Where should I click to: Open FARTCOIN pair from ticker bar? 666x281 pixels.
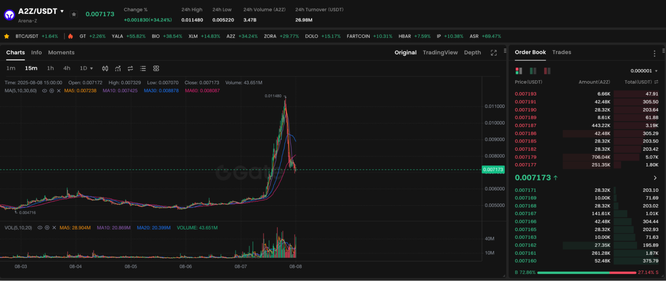[x=369, y=36]
